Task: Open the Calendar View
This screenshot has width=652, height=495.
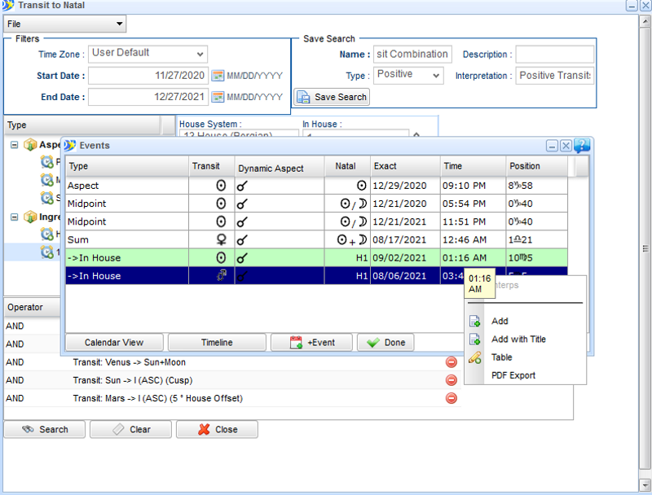Action: 113,343
